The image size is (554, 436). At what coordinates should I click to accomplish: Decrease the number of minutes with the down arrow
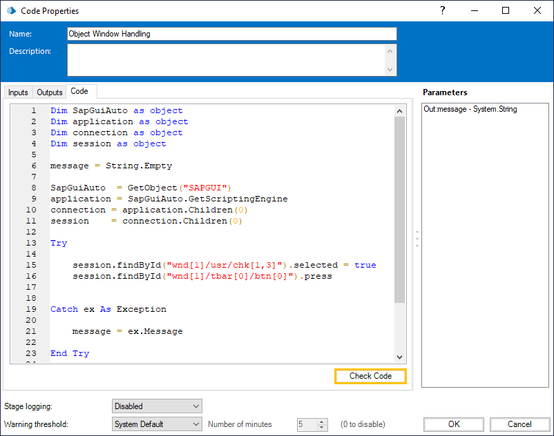321,428
